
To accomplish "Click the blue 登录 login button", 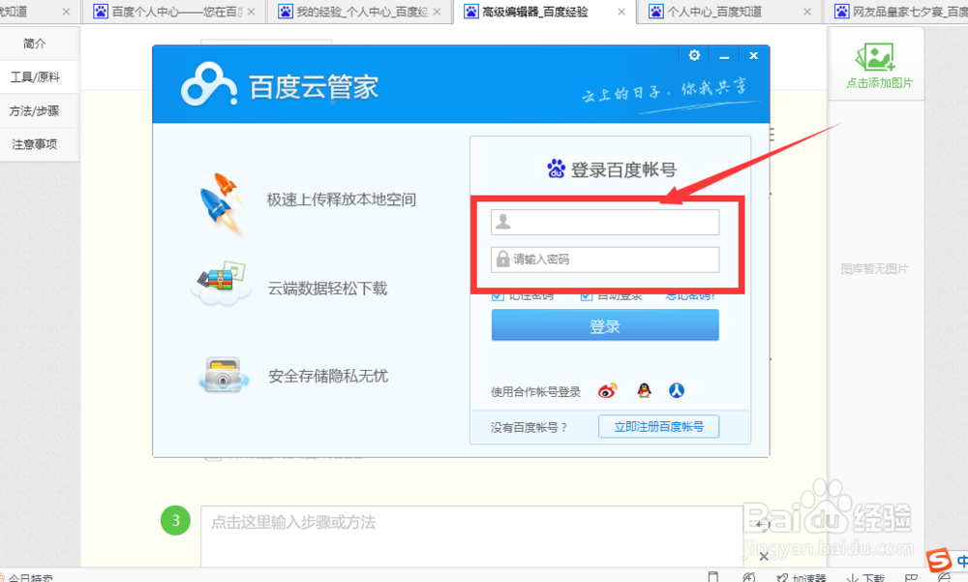I will [605, 325].
